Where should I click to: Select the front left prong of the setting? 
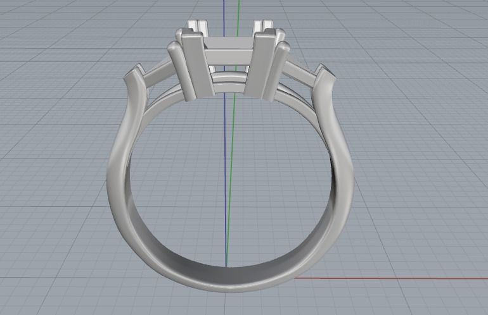point(198,66)
